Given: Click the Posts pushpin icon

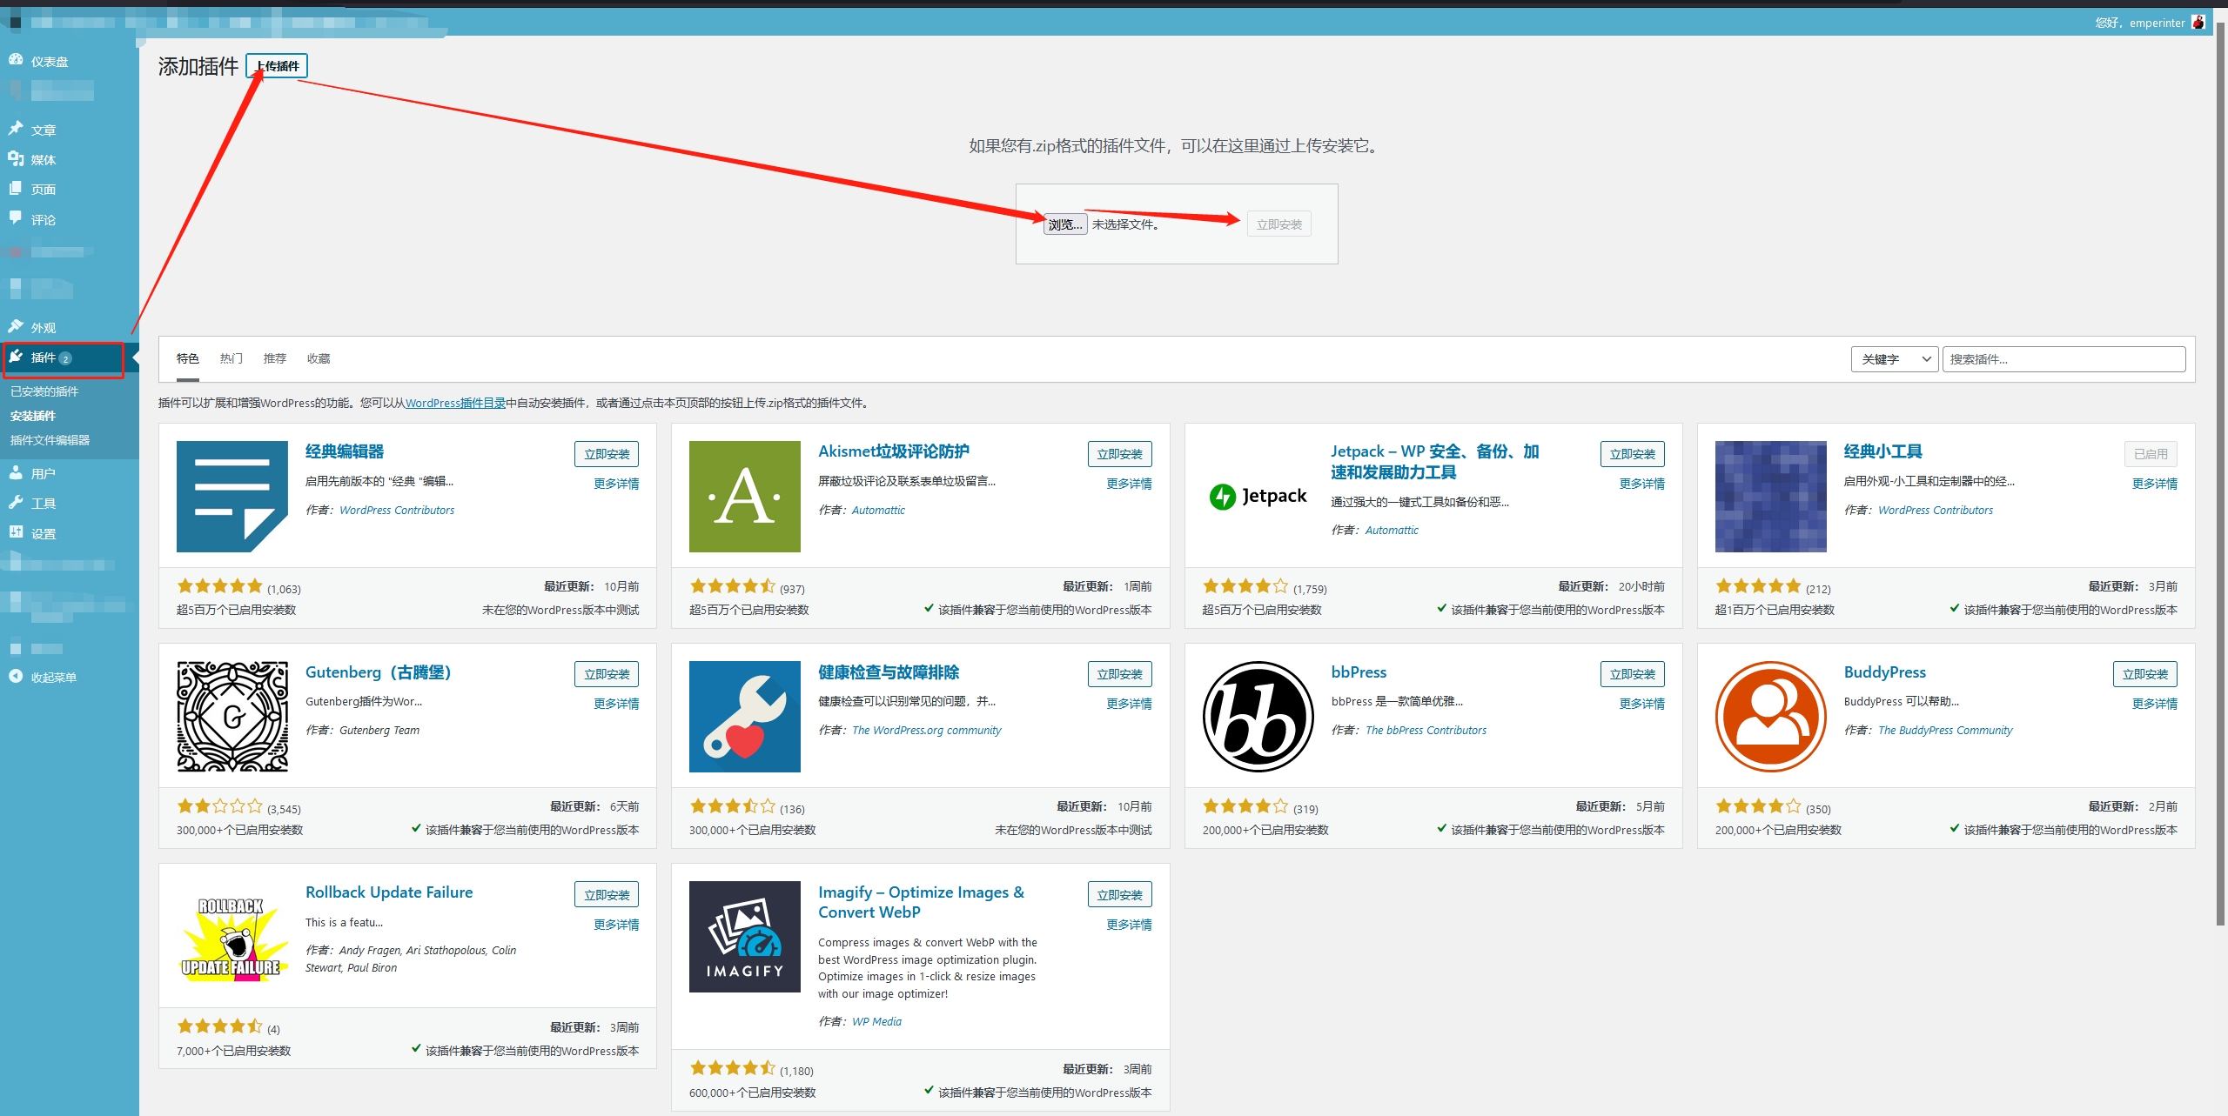Looking at the screenshot, I should tap(16, 129).
